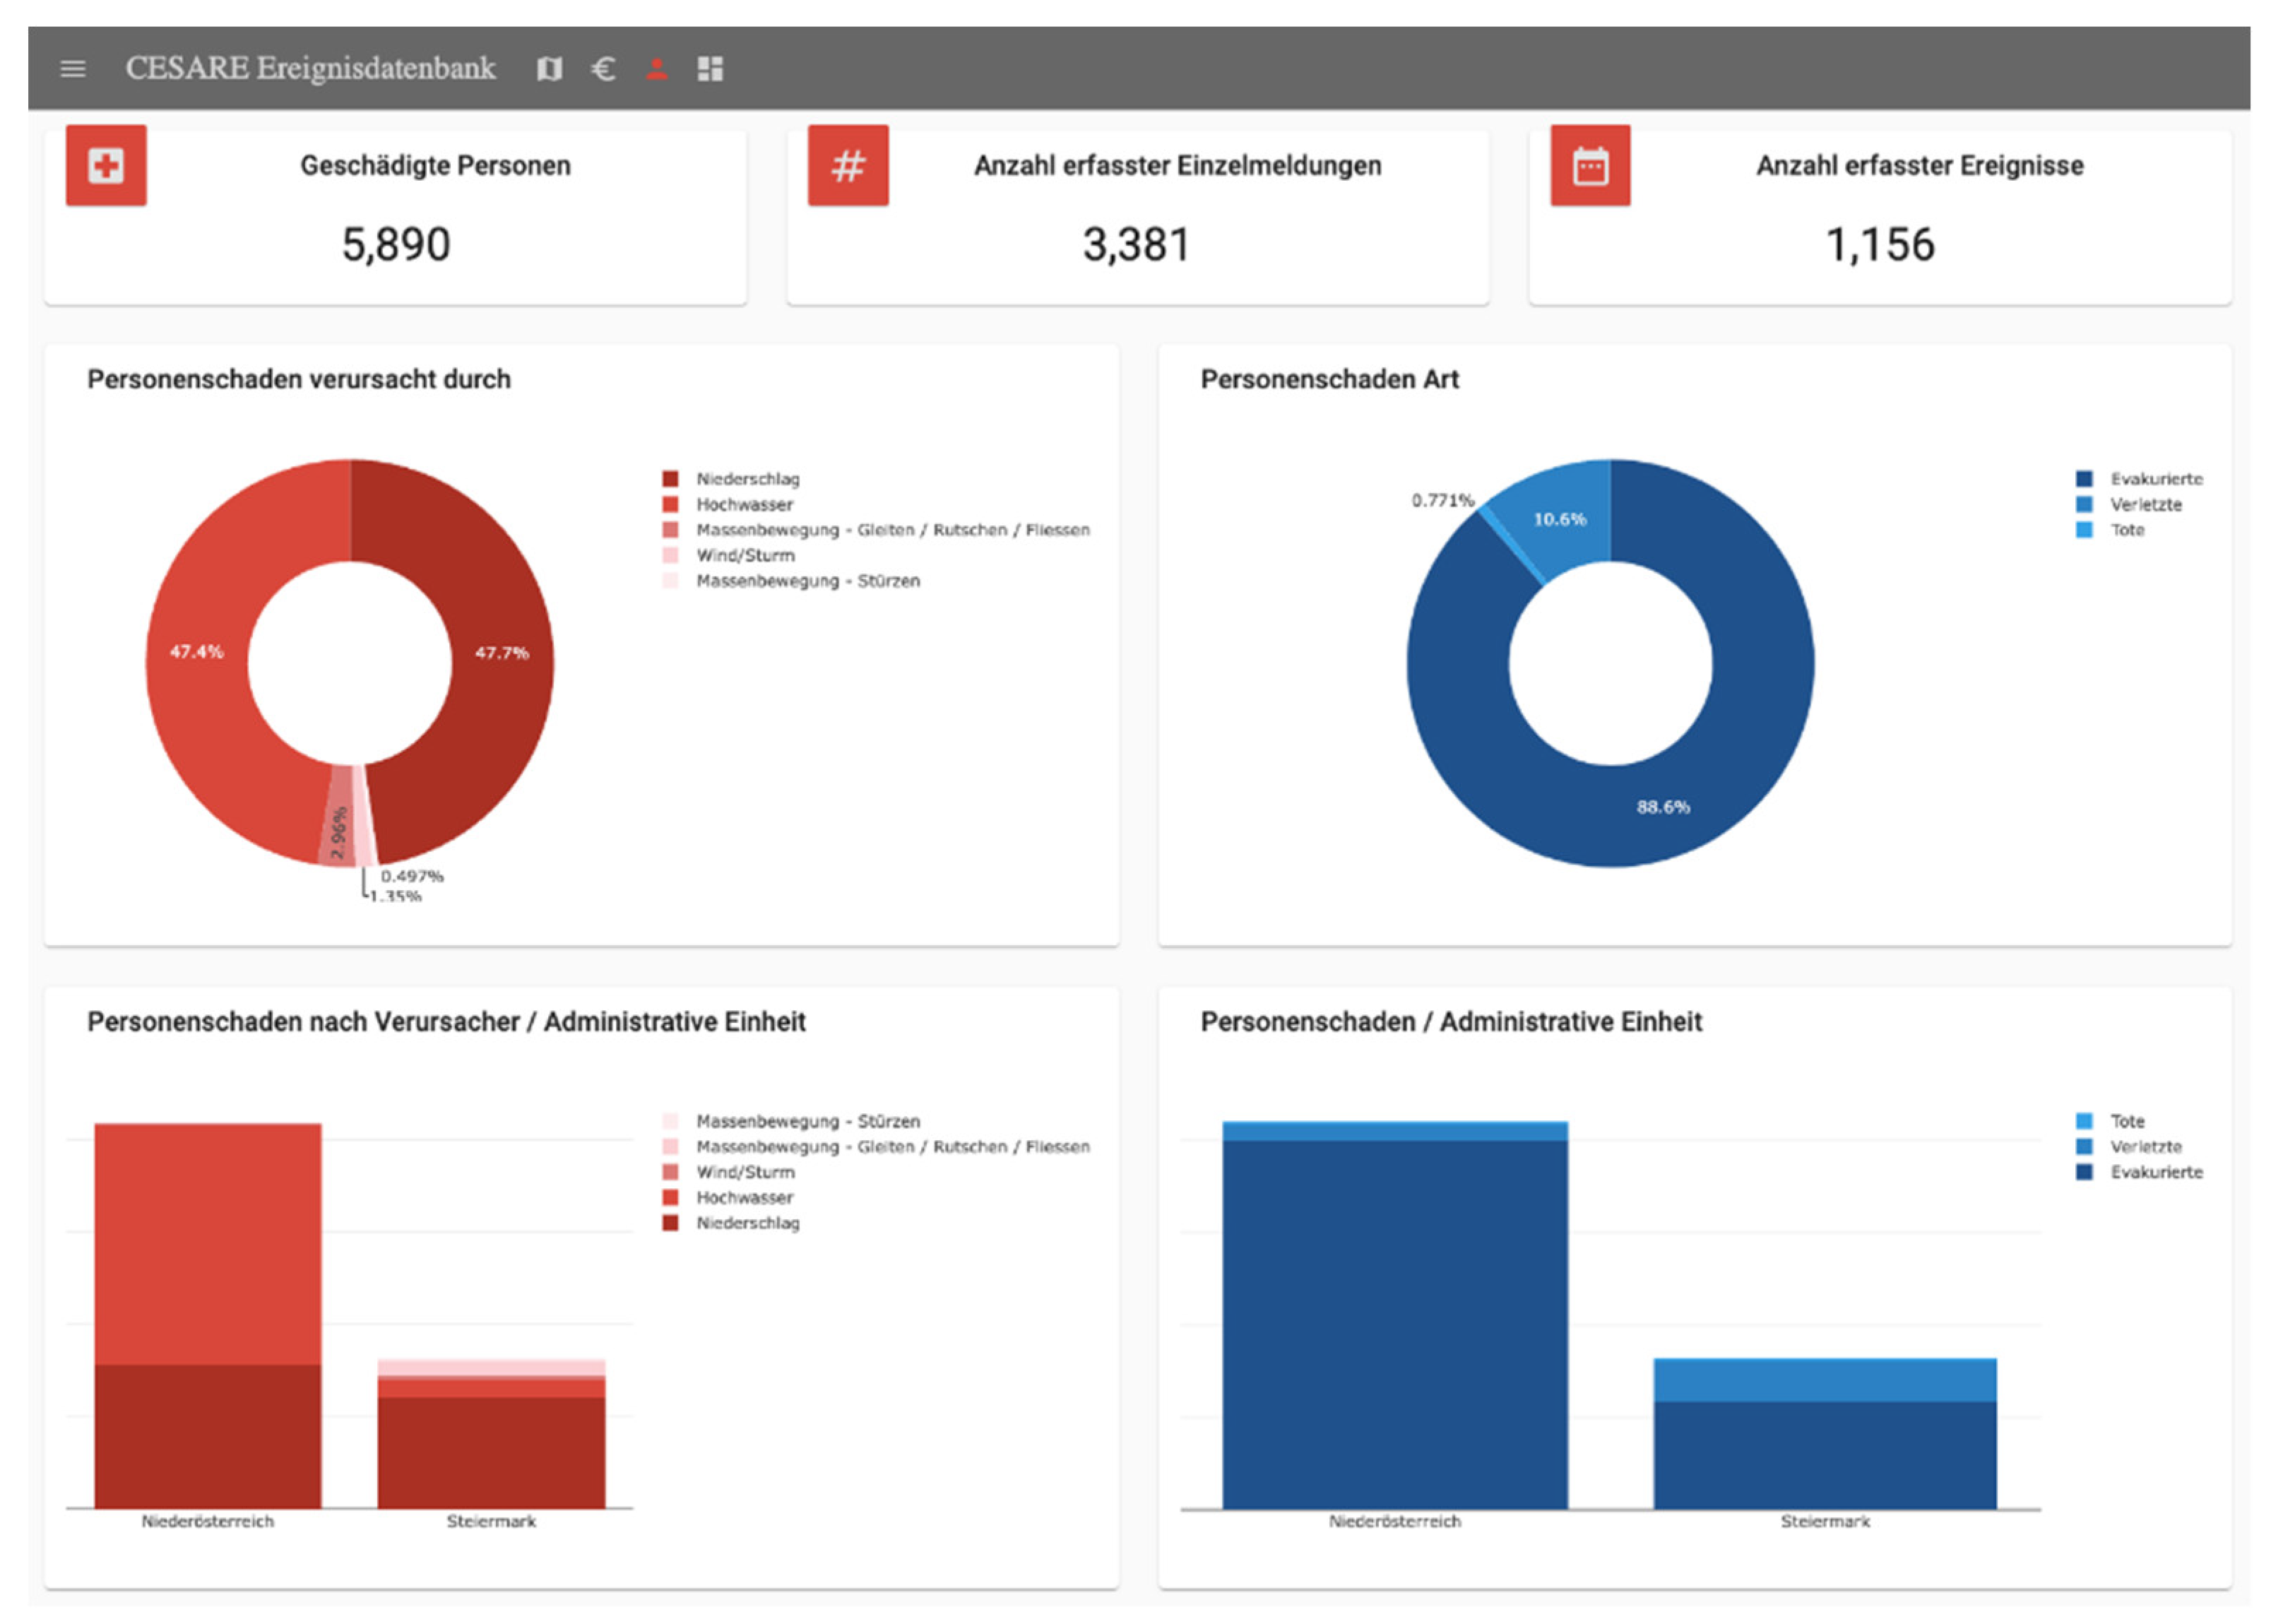Click the Niederösterreich Hochwasser bar segment

(x=208, y=1245)
